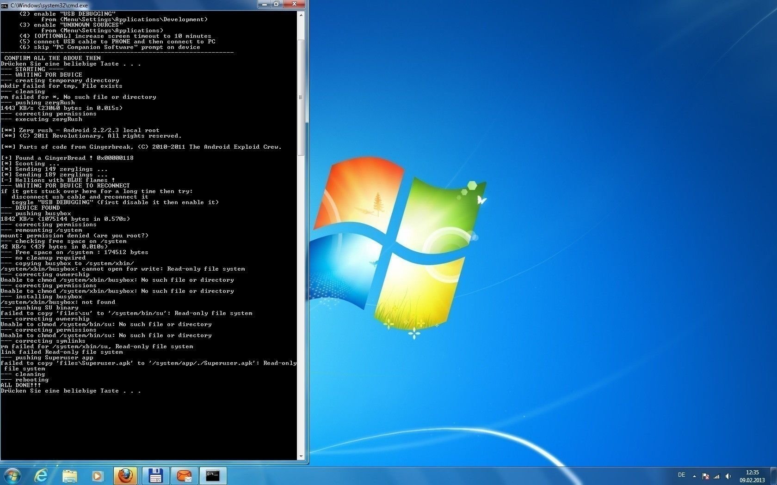Click the 'Hellions with BLUE flames' line

point(58,180)
